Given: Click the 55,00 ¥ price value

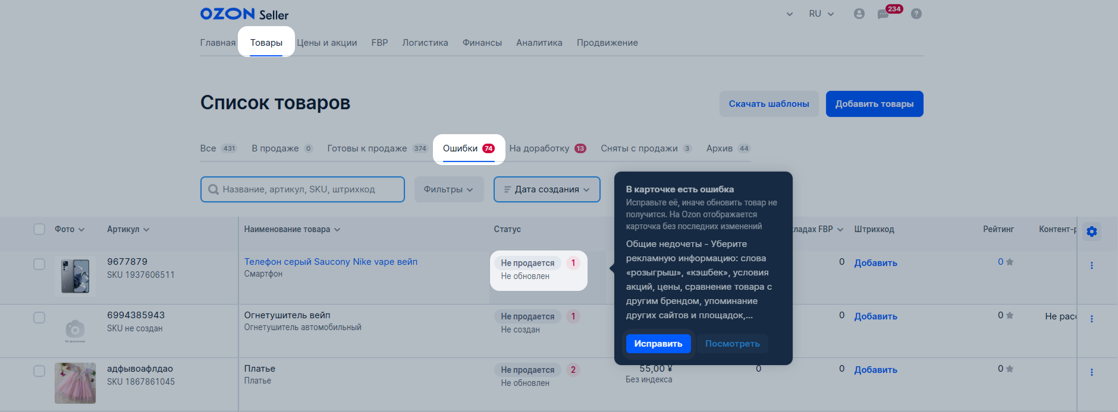Looking at the screenshot, I should [x=656, y=369].
